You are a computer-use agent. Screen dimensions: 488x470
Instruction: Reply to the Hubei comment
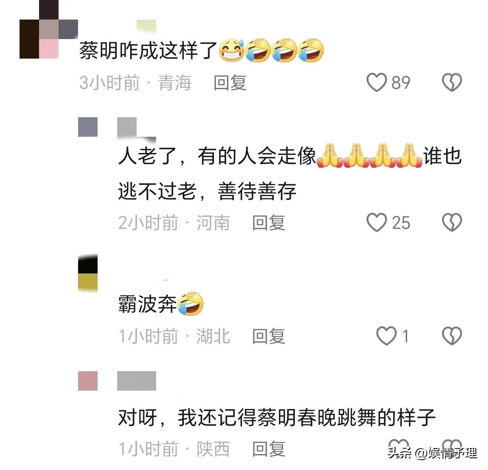[x=268, y=337]
